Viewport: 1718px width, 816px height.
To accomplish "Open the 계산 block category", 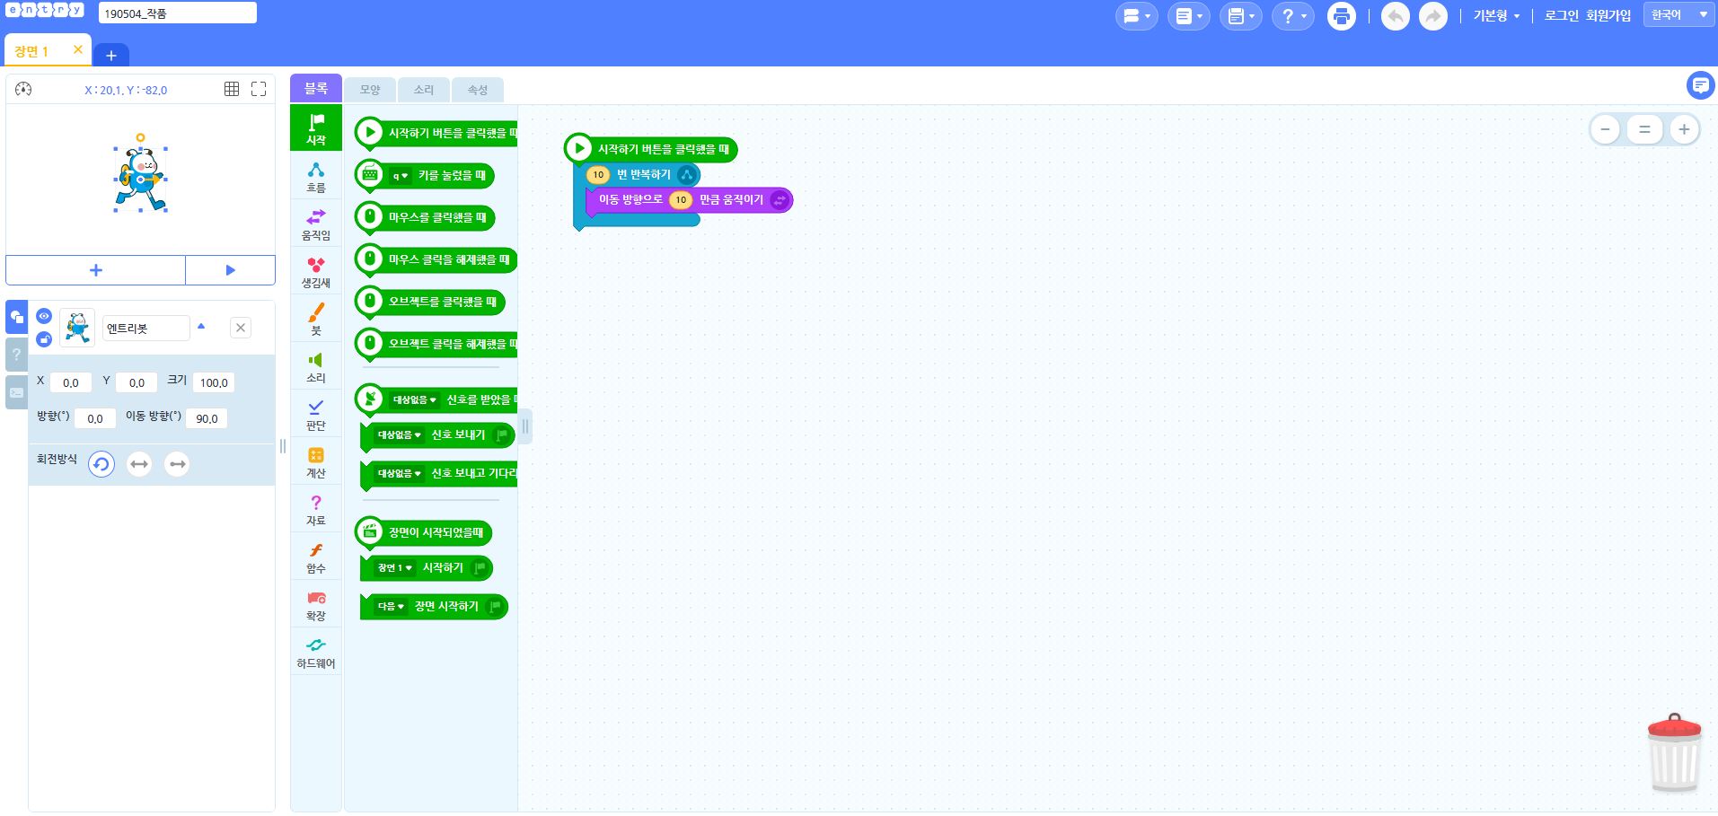I will [316, 461].
